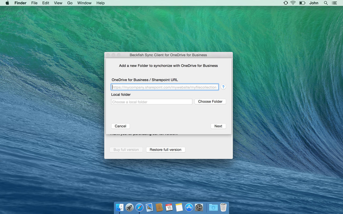This screenshot has height=214, width=343.
Task: Open Safari from the dock
Action: tap(139, 207)
